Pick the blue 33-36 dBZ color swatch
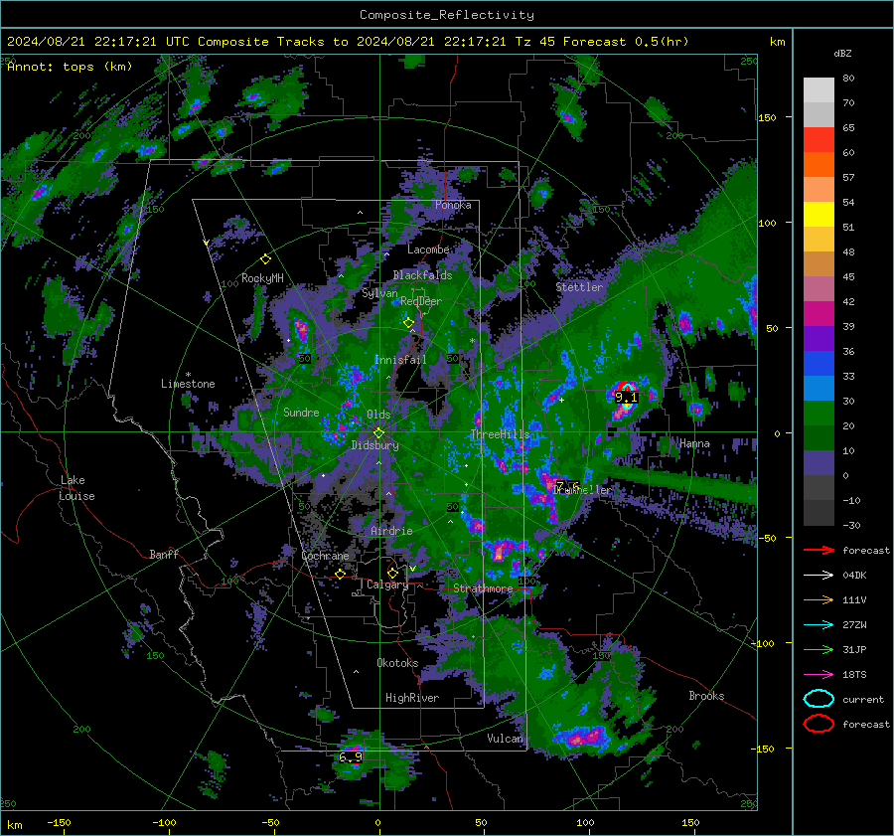 click(x=819, y=363)
